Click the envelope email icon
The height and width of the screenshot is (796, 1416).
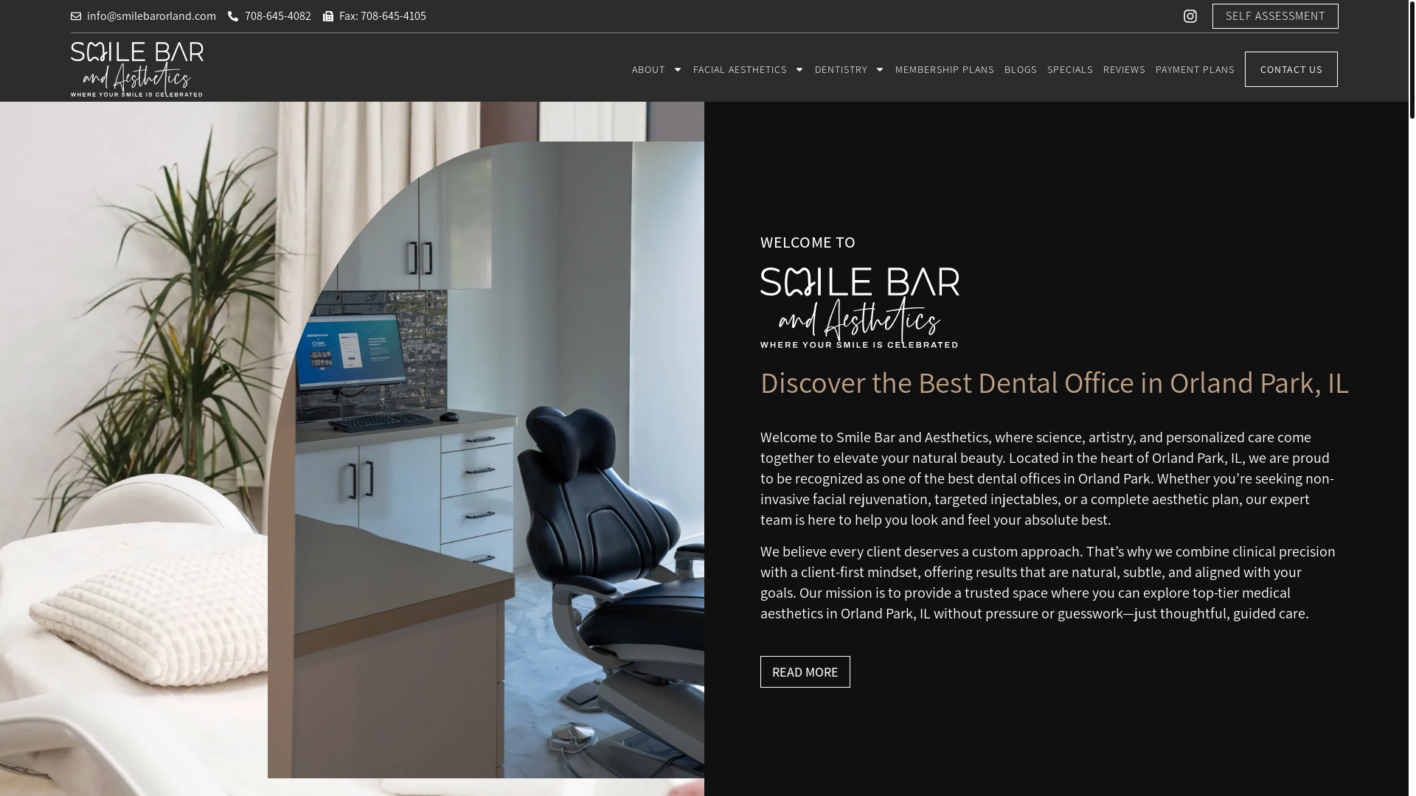pos(76,16)
